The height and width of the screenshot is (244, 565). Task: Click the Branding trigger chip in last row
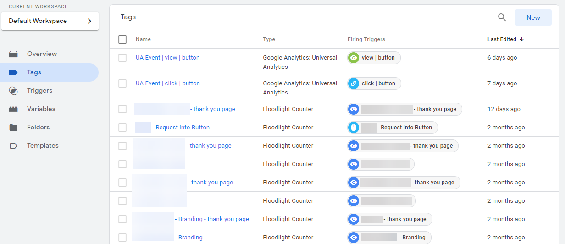tap(389, 238)
